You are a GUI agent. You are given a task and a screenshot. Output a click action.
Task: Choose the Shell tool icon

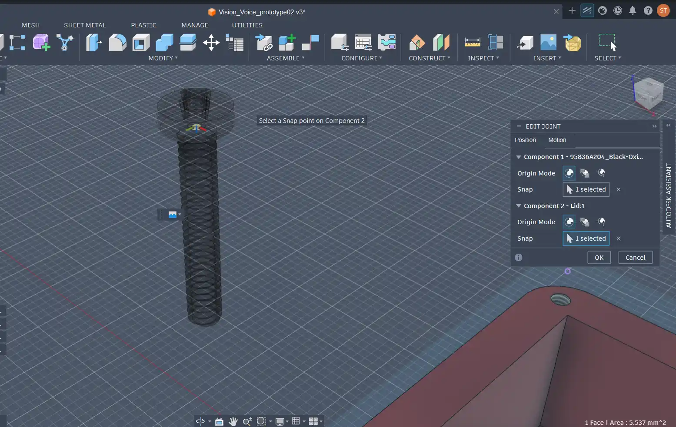pyautogui.click(x=141, y=43)
